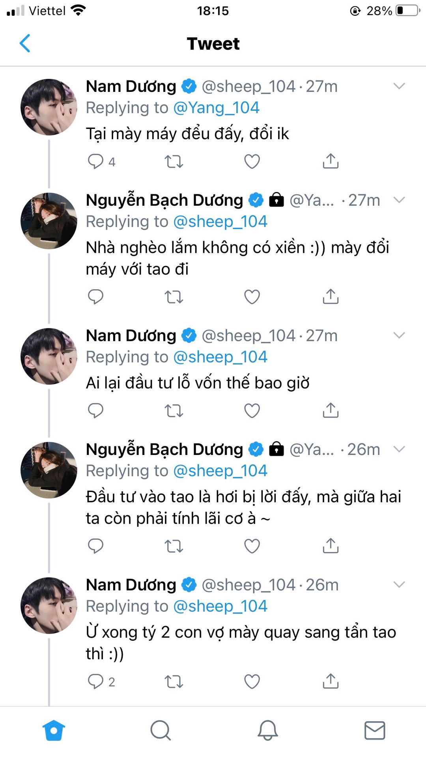The height and width of the screenshot is (757, 426).
Task: Go back using the top-left arrow
Action: click(x=25, y=43)
